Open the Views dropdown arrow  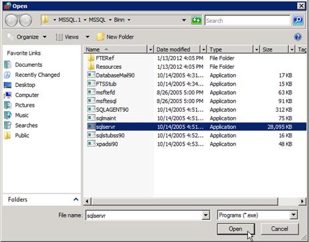(x=88, y=37)
